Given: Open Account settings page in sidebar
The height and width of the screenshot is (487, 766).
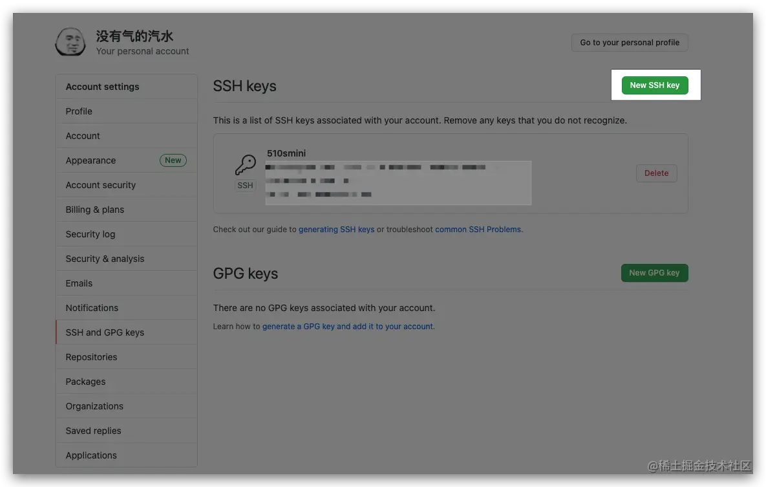Looking at the screenshot, I should (x=127, y=136).
